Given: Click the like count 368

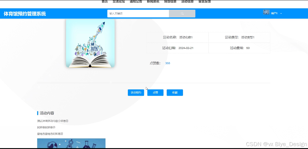Looking at the screenshot, I should tap(168, 63).
